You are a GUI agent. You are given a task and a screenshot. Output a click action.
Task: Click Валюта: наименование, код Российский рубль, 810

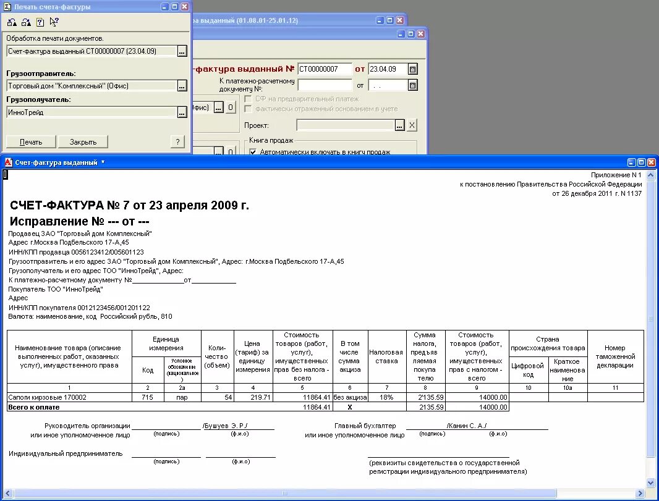90,317
